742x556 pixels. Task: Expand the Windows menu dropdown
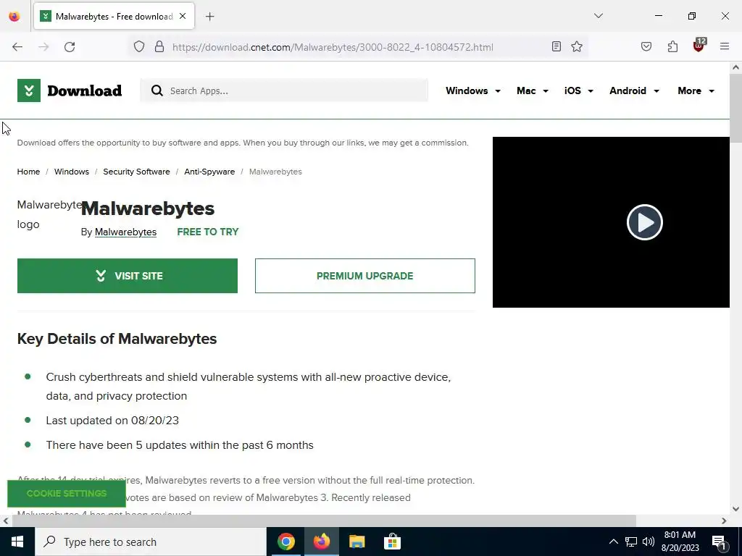(472, 90)
